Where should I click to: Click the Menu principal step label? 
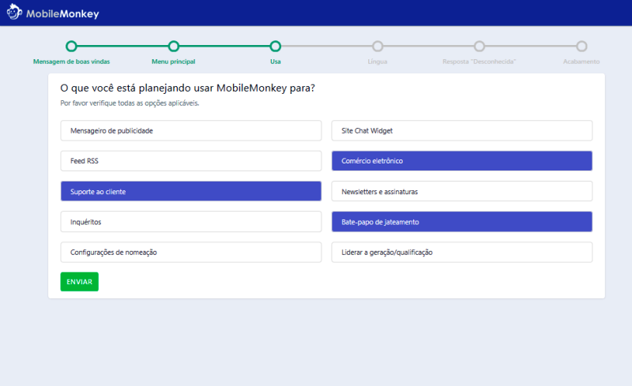(x=173, y=62)
